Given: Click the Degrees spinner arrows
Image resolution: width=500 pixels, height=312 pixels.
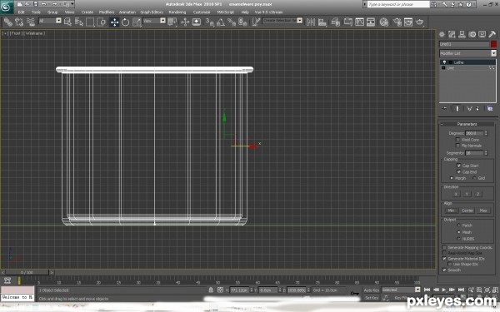Looking at the screenshot, I should click(x=486, y=133).
